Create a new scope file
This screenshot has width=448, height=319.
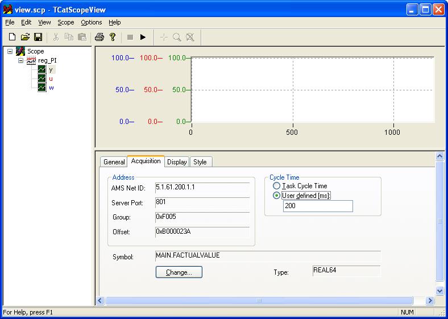pos(12,37)
